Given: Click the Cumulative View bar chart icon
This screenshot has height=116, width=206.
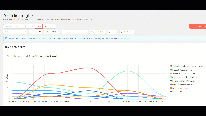Looking at the screenshot, I should click(x=27, y=56).
